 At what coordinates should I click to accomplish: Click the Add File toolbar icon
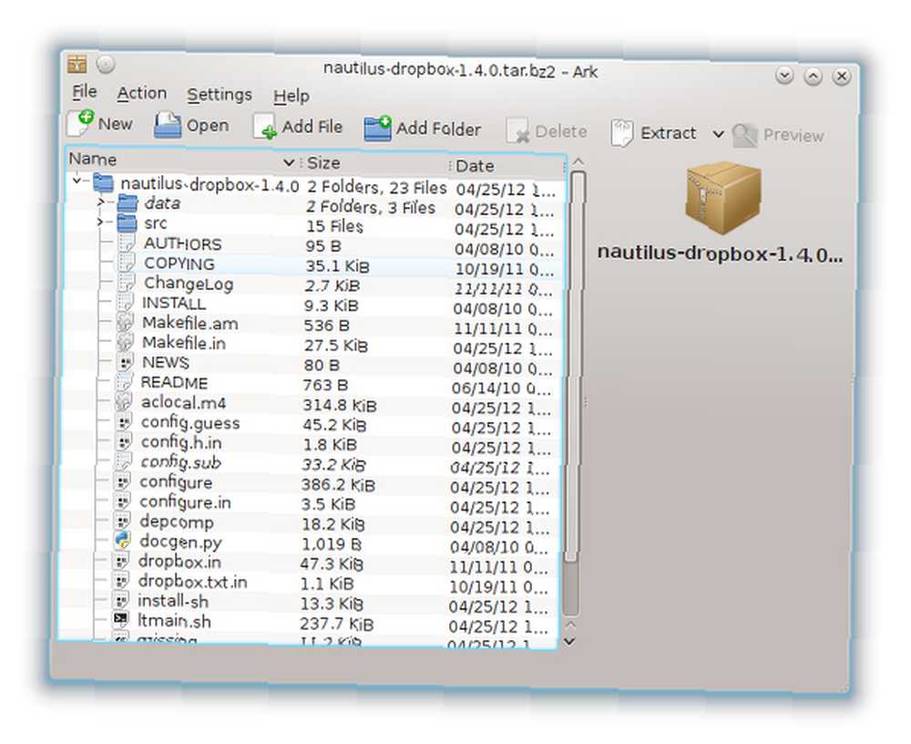tap(265, 126)
